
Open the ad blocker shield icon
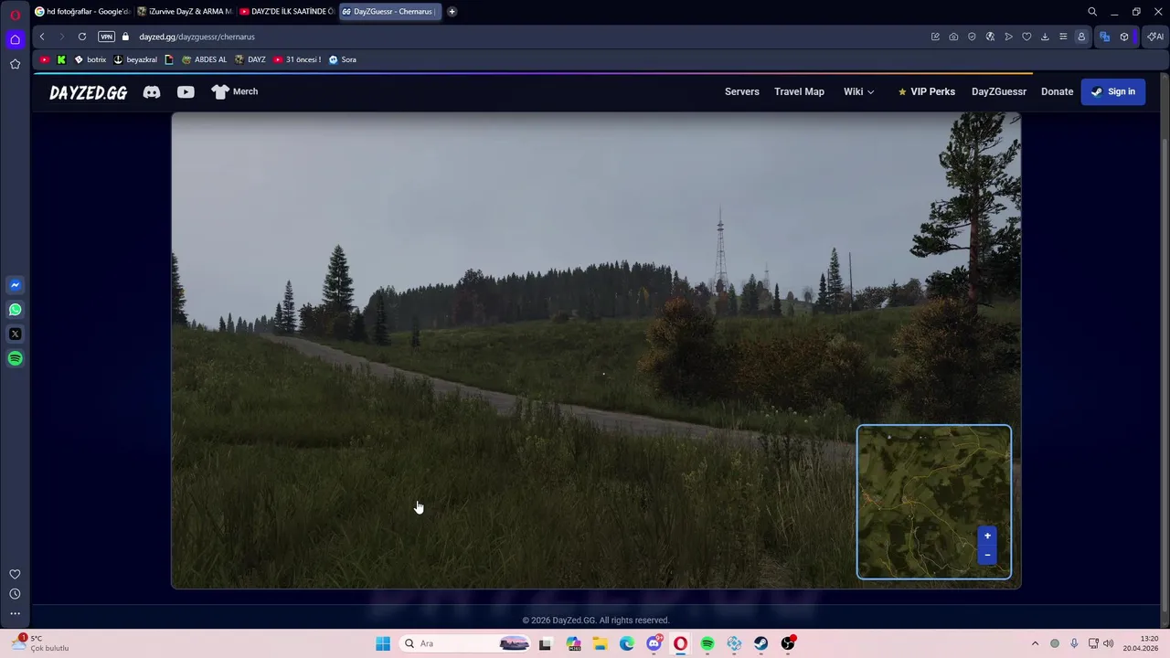point(972,37)
